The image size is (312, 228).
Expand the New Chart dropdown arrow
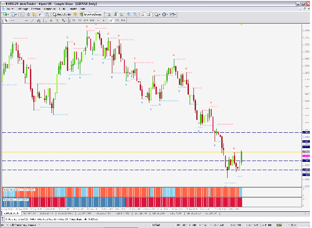click(x=8, y=14)
